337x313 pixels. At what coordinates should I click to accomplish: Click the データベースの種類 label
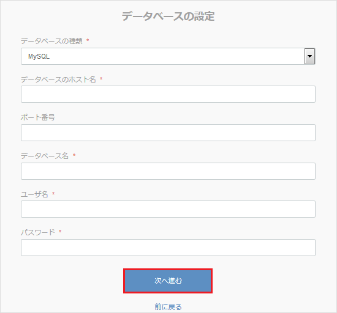[x=51, y=41]
